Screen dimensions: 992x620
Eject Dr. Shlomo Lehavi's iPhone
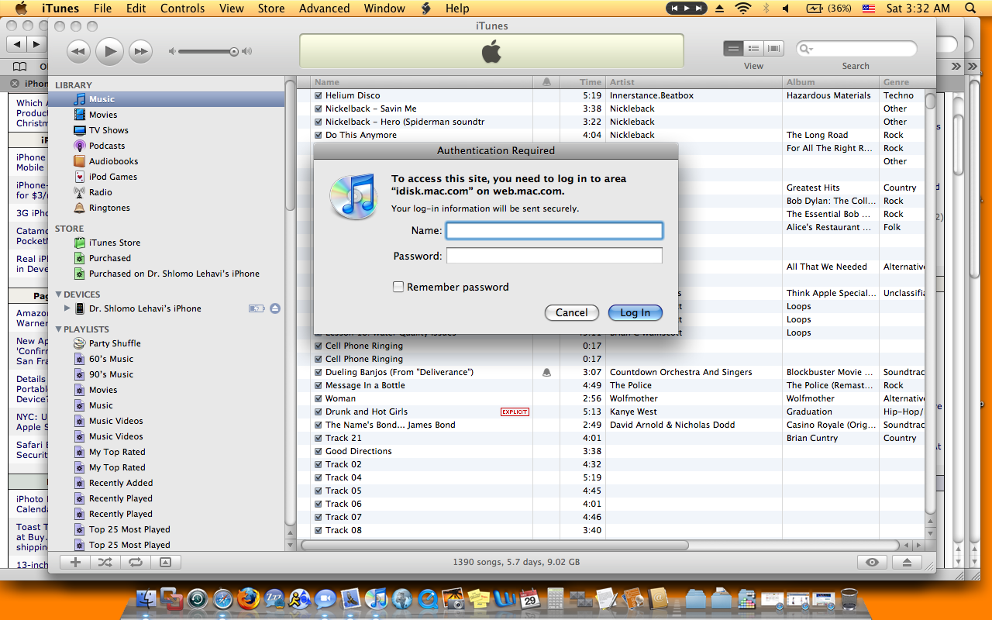(x=275, y=308)
